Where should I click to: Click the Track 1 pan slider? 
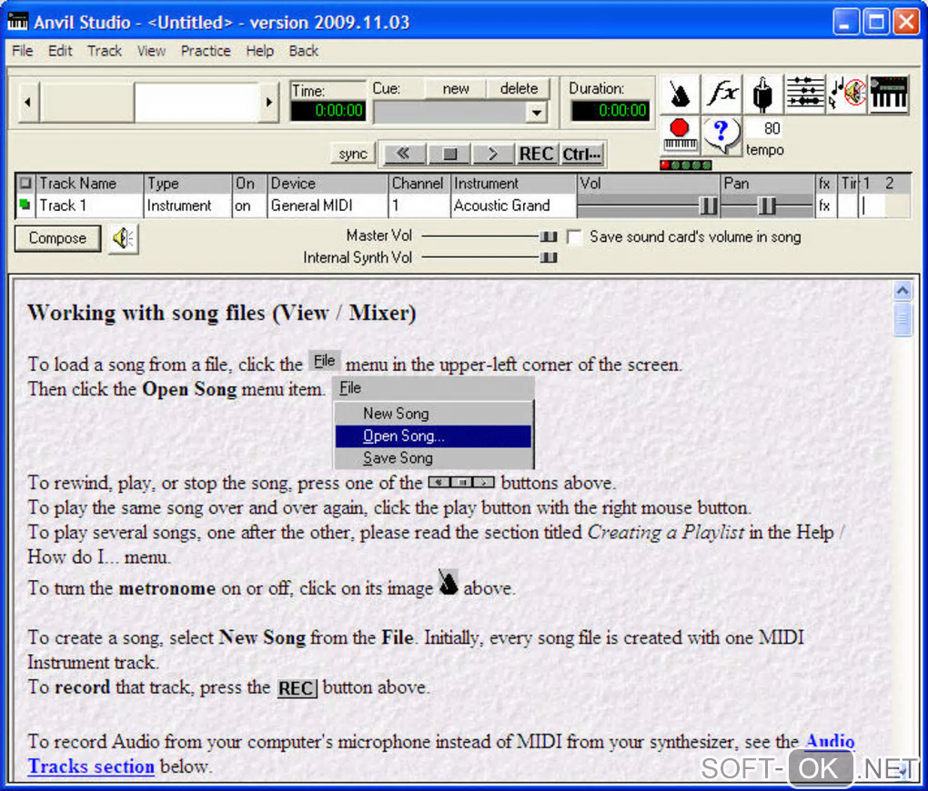coord(766,205)
